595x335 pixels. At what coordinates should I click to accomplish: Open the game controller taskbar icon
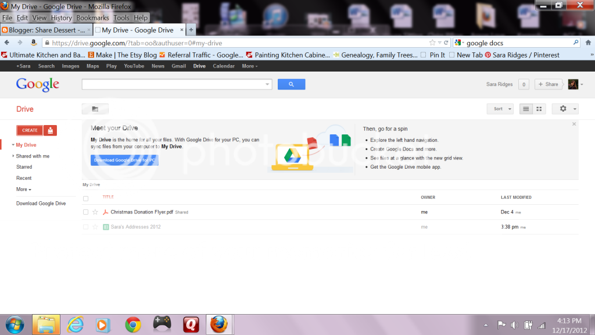[162, 324]
